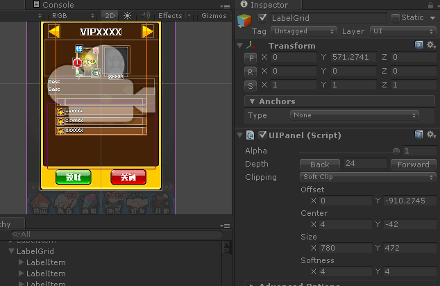
Task: Edit Offset Y field -910.2745
Action: click(409, 201)
